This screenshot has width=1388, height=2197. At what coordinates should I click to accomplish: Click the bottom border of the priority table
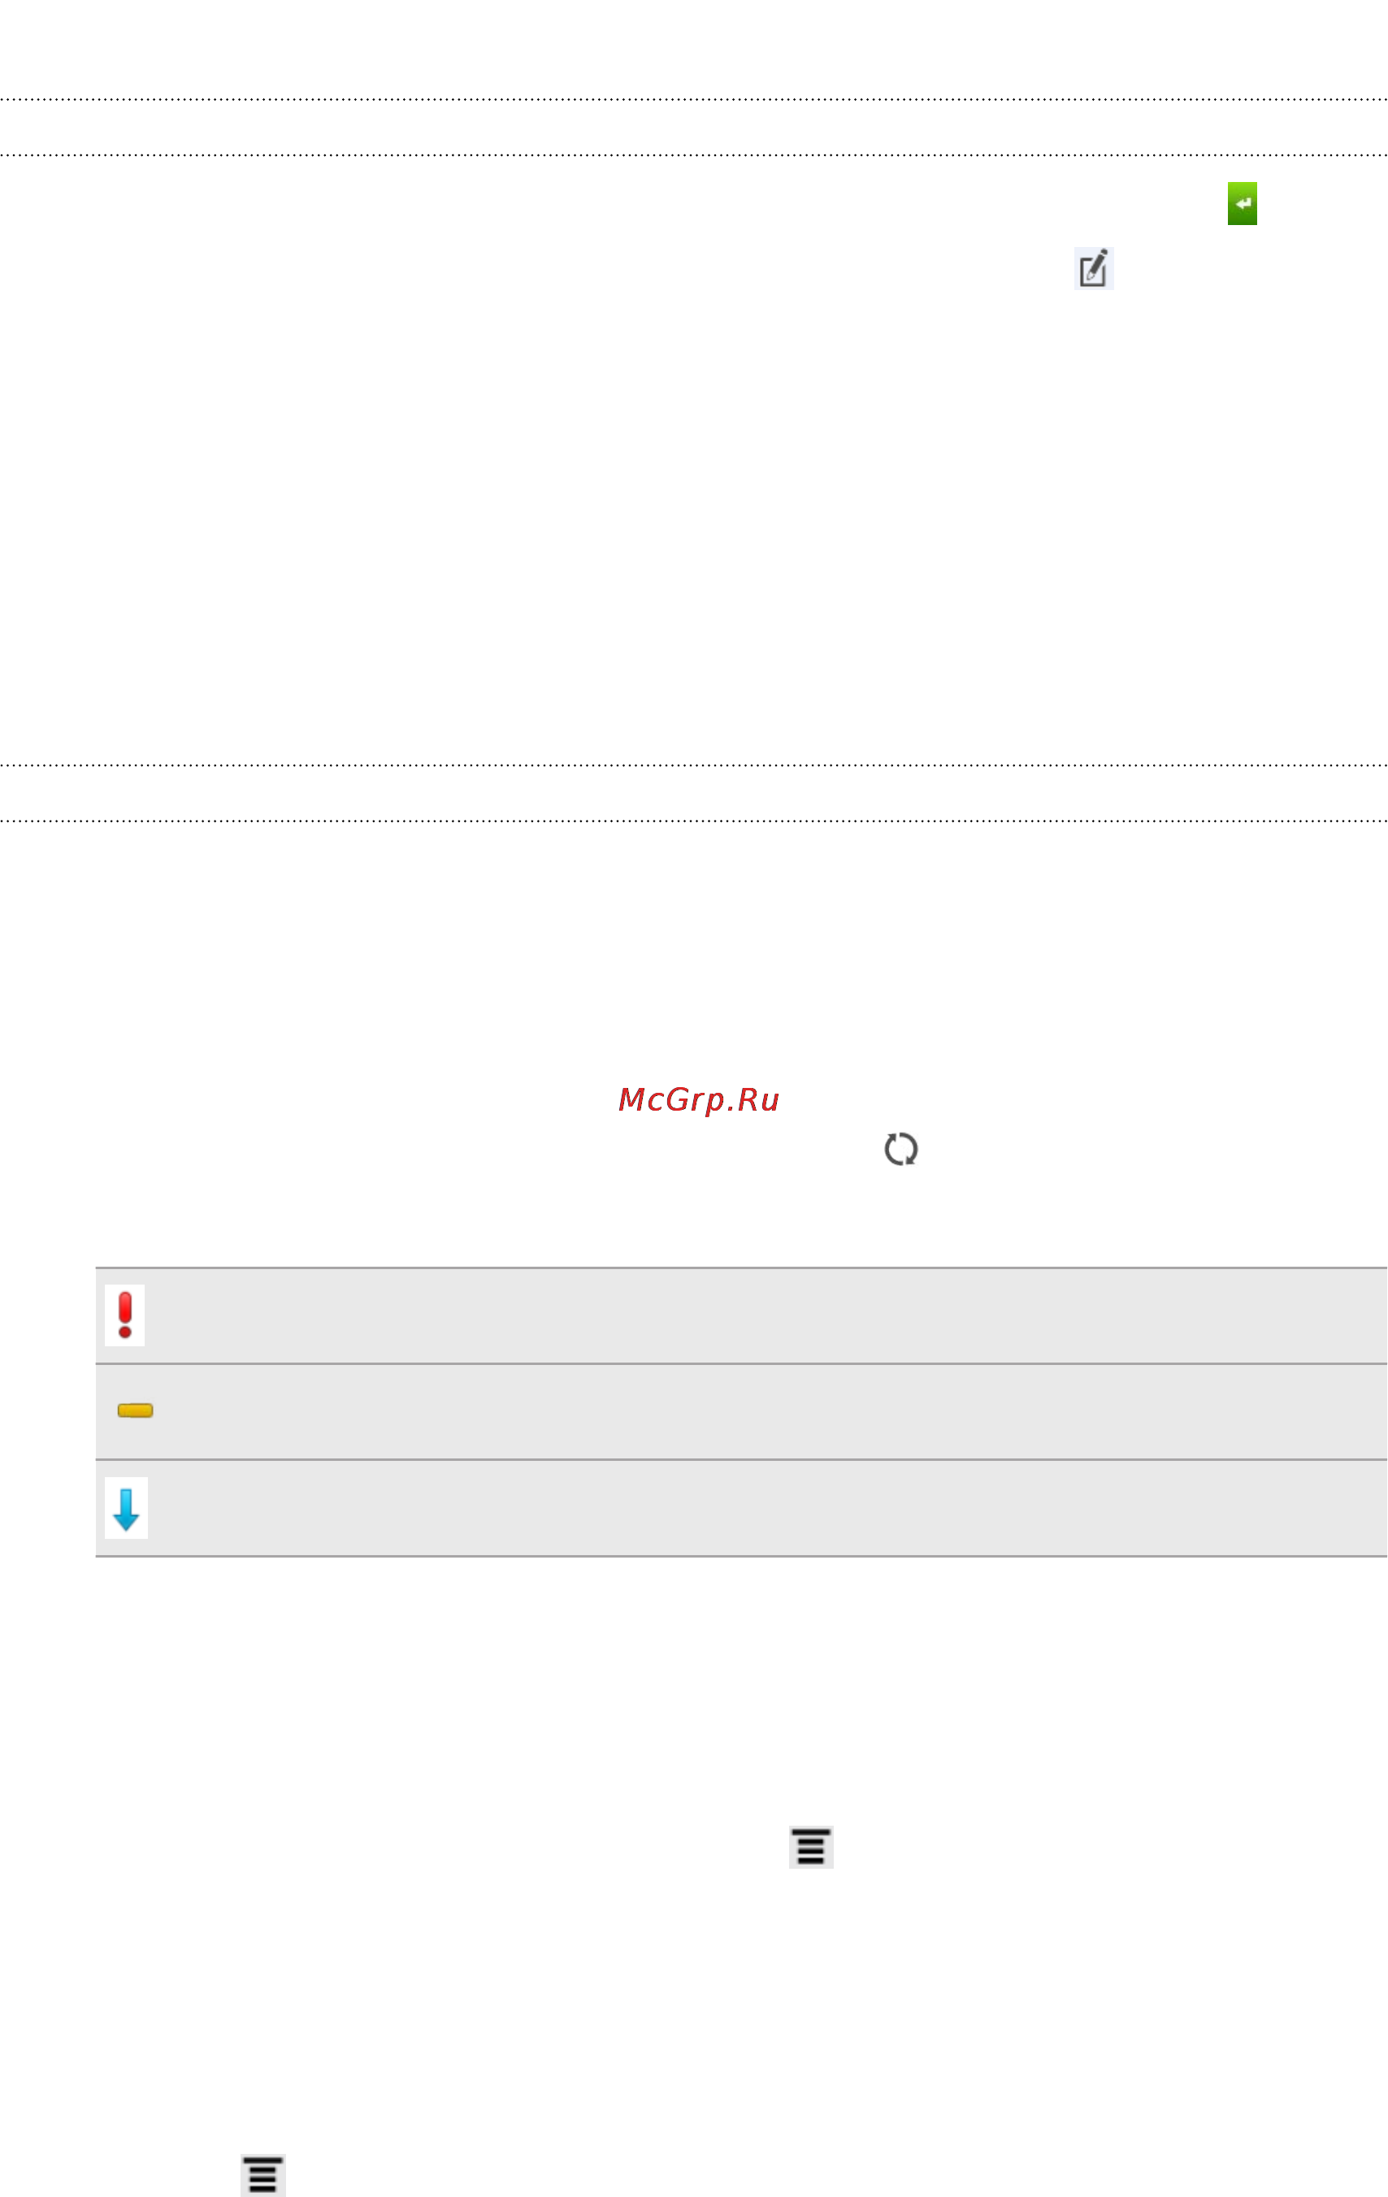[741, 1557]
